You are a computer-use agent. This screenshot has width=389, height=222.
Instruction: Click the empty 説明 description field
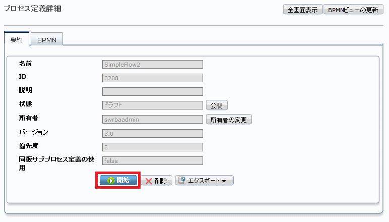[153, 91]
